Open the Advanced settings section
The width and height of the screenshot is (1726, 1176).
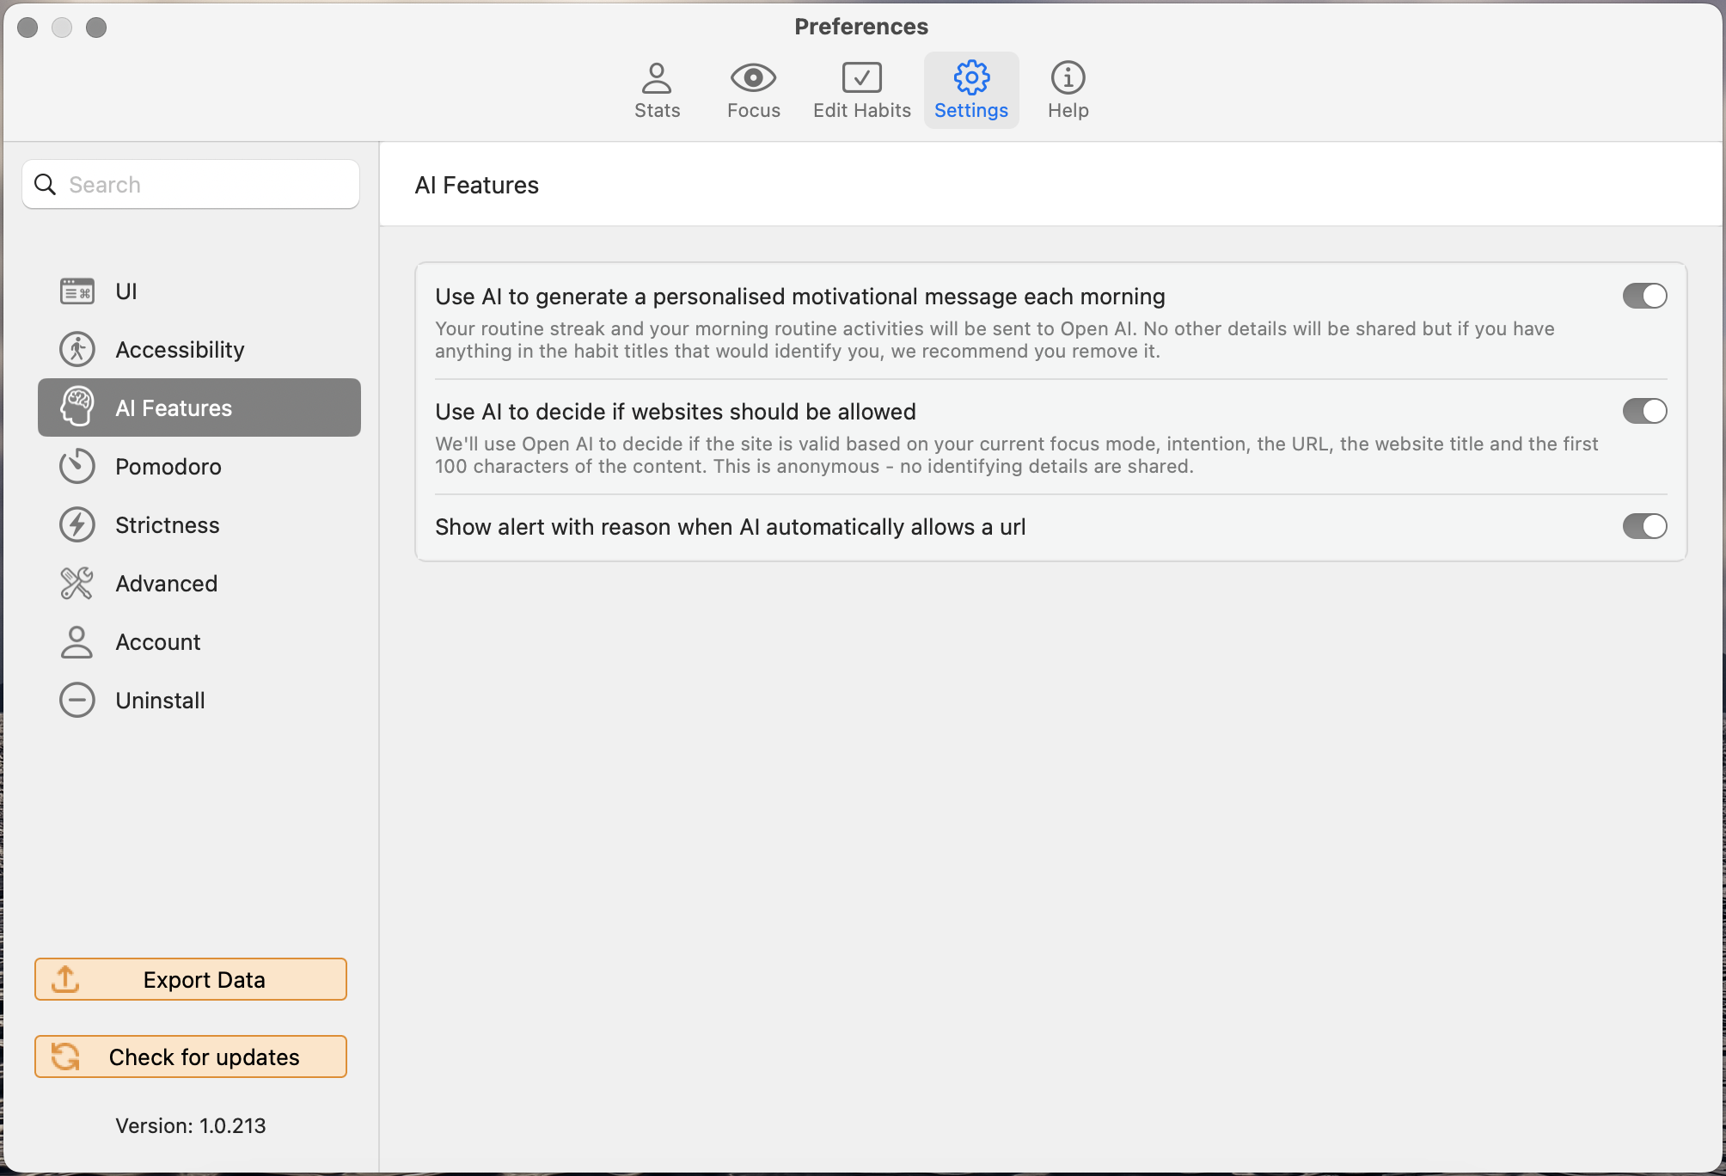[199, 584]
